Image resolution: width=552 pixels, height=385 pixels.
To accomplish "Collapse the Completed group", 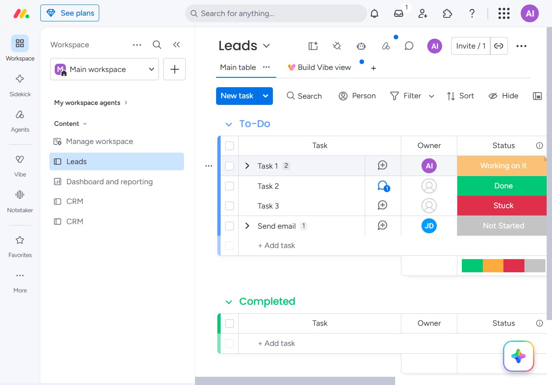I will pyautogui.click(x=229, y=302).
